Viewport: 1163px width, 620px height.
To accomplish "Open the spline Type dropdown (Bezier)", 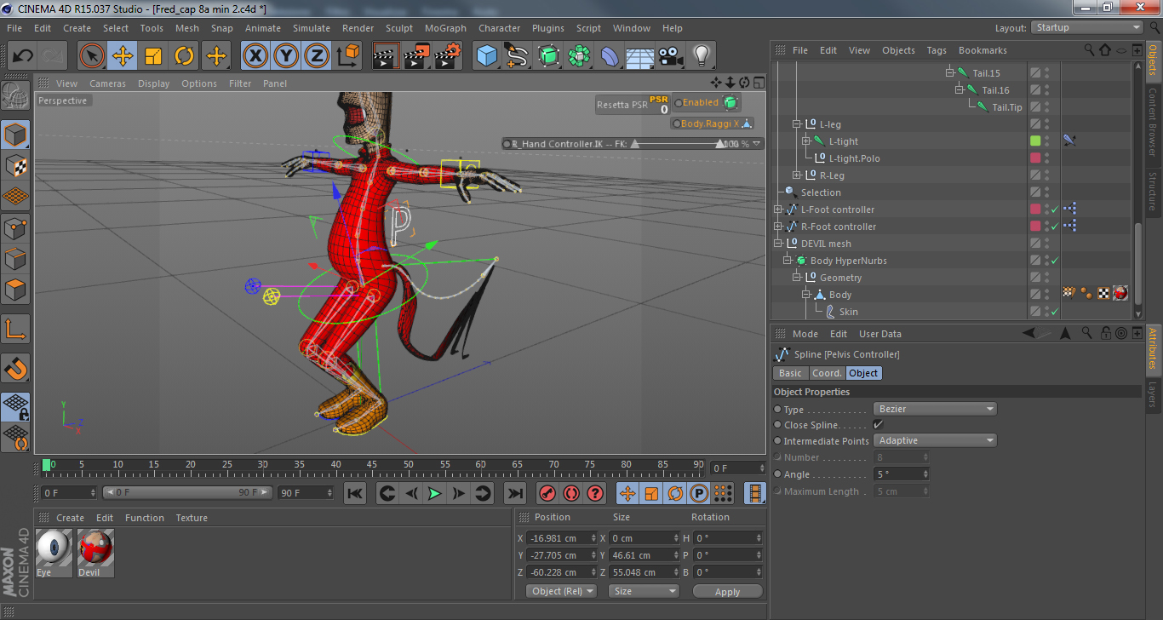I will pos(935,409).
